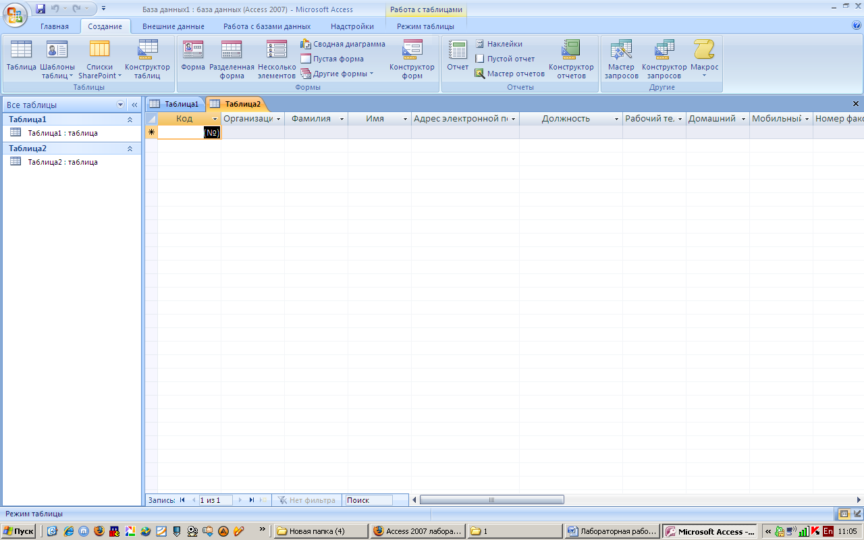
Task: Create a Split Form (Разделенная форма)
Action: coord(232,59)
